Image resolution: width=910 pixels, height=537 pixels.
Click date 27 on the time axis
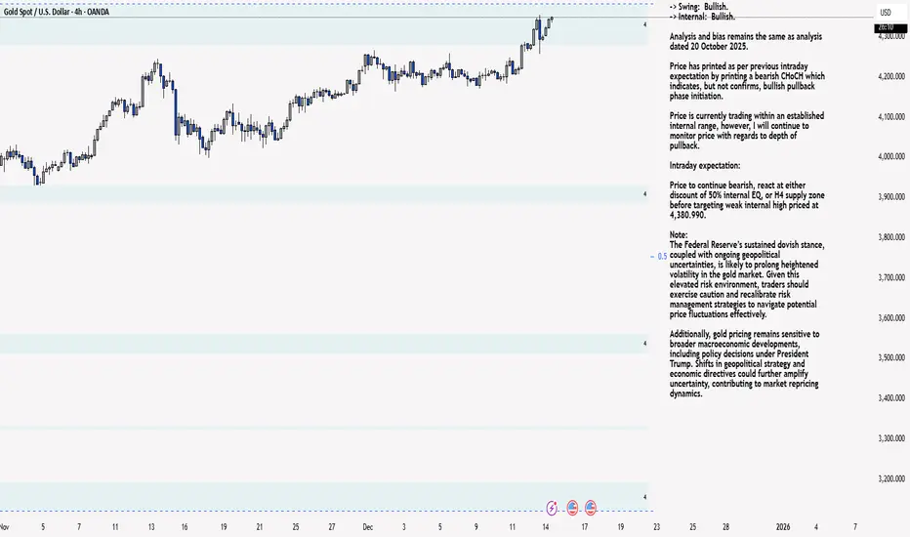click(332, 527)
